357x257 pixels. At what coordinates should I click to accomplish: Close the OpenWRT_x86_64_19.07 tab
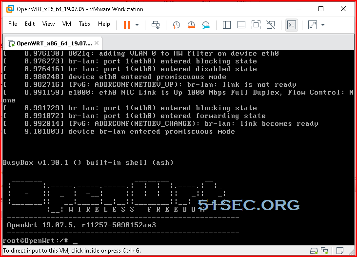point(97,43)
